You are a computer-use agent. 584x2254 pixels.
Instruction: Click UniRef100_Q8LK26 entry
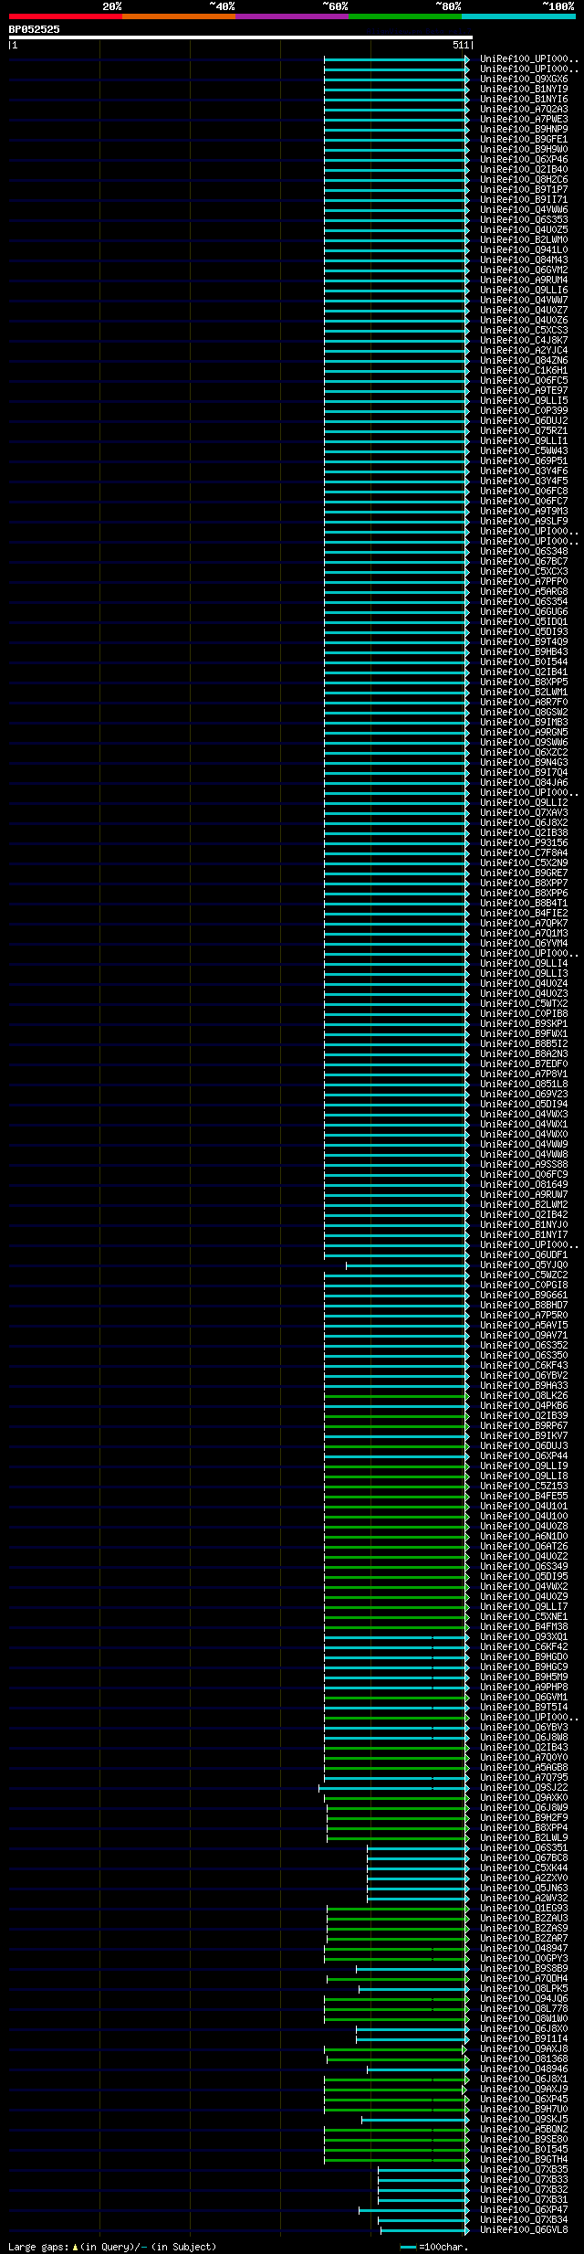coord(524,1396)
